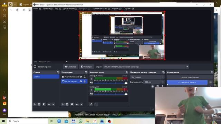Adjust the Звук раб. стола volume slider

(111, 83)
